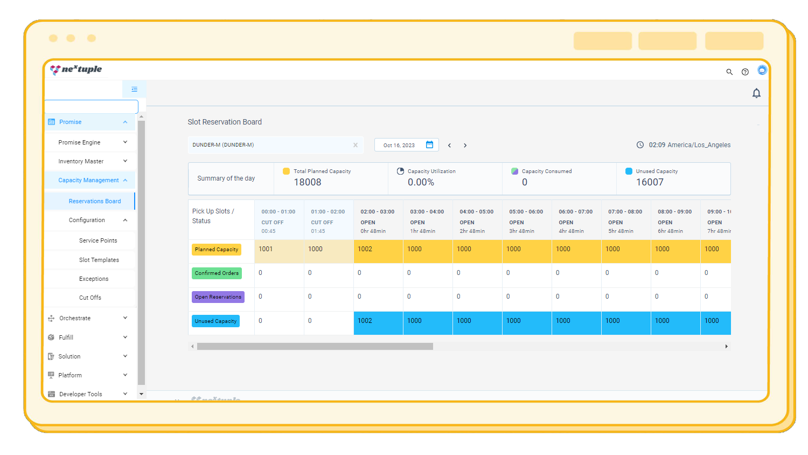The width and height of the screenshot is (808, 455).
Task: Open the Slot Templates configuration page
Action: [100, 259]
